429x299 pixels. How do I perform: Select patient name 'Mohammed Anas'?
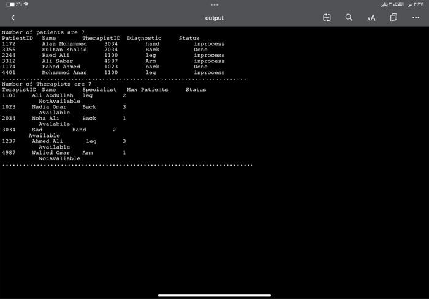64,73
